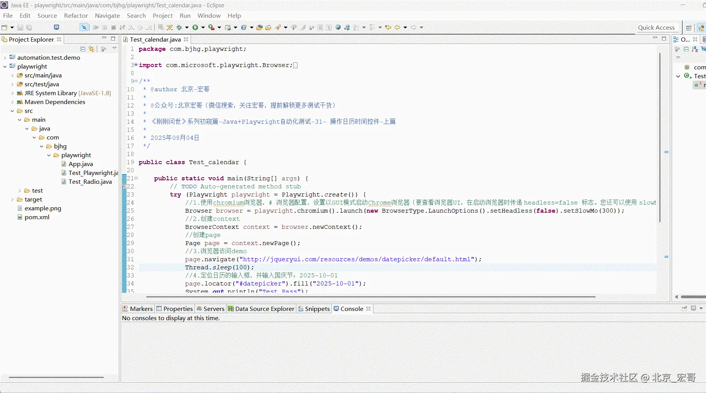The height and width of the screenshot is (393, 706).
Task: Toggle the Java EE perspective button
Action: pos(701,28)
